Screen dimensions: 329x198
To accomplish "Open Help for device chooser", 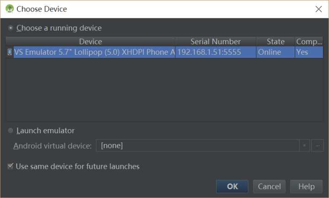I will [306, 186].
